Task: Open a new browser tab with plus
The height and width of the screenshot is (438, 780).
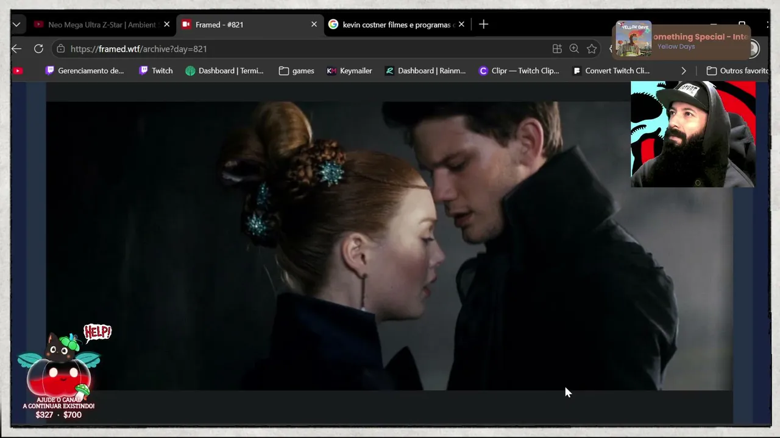Action: (x=483, y=24)
